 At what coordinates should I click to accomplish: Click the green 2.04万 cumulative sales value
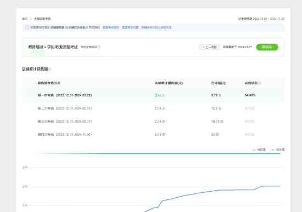pos(160,95)
